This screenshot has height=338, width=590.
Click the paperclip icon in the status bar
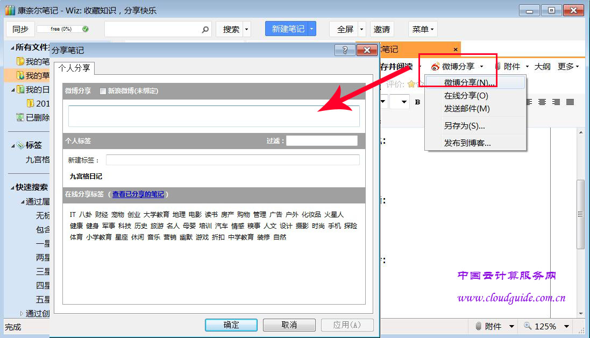point(478,326)
